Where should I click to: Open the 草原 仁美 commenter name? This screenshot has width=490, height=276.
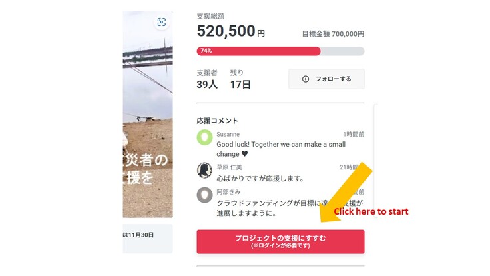[x=230, y=167]
